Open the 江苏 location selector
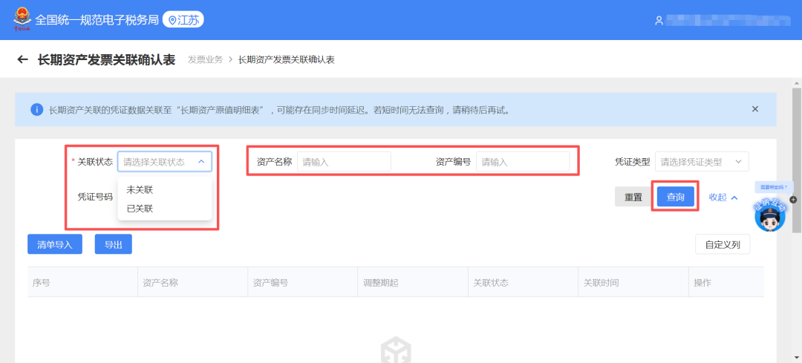 point(183,20)
